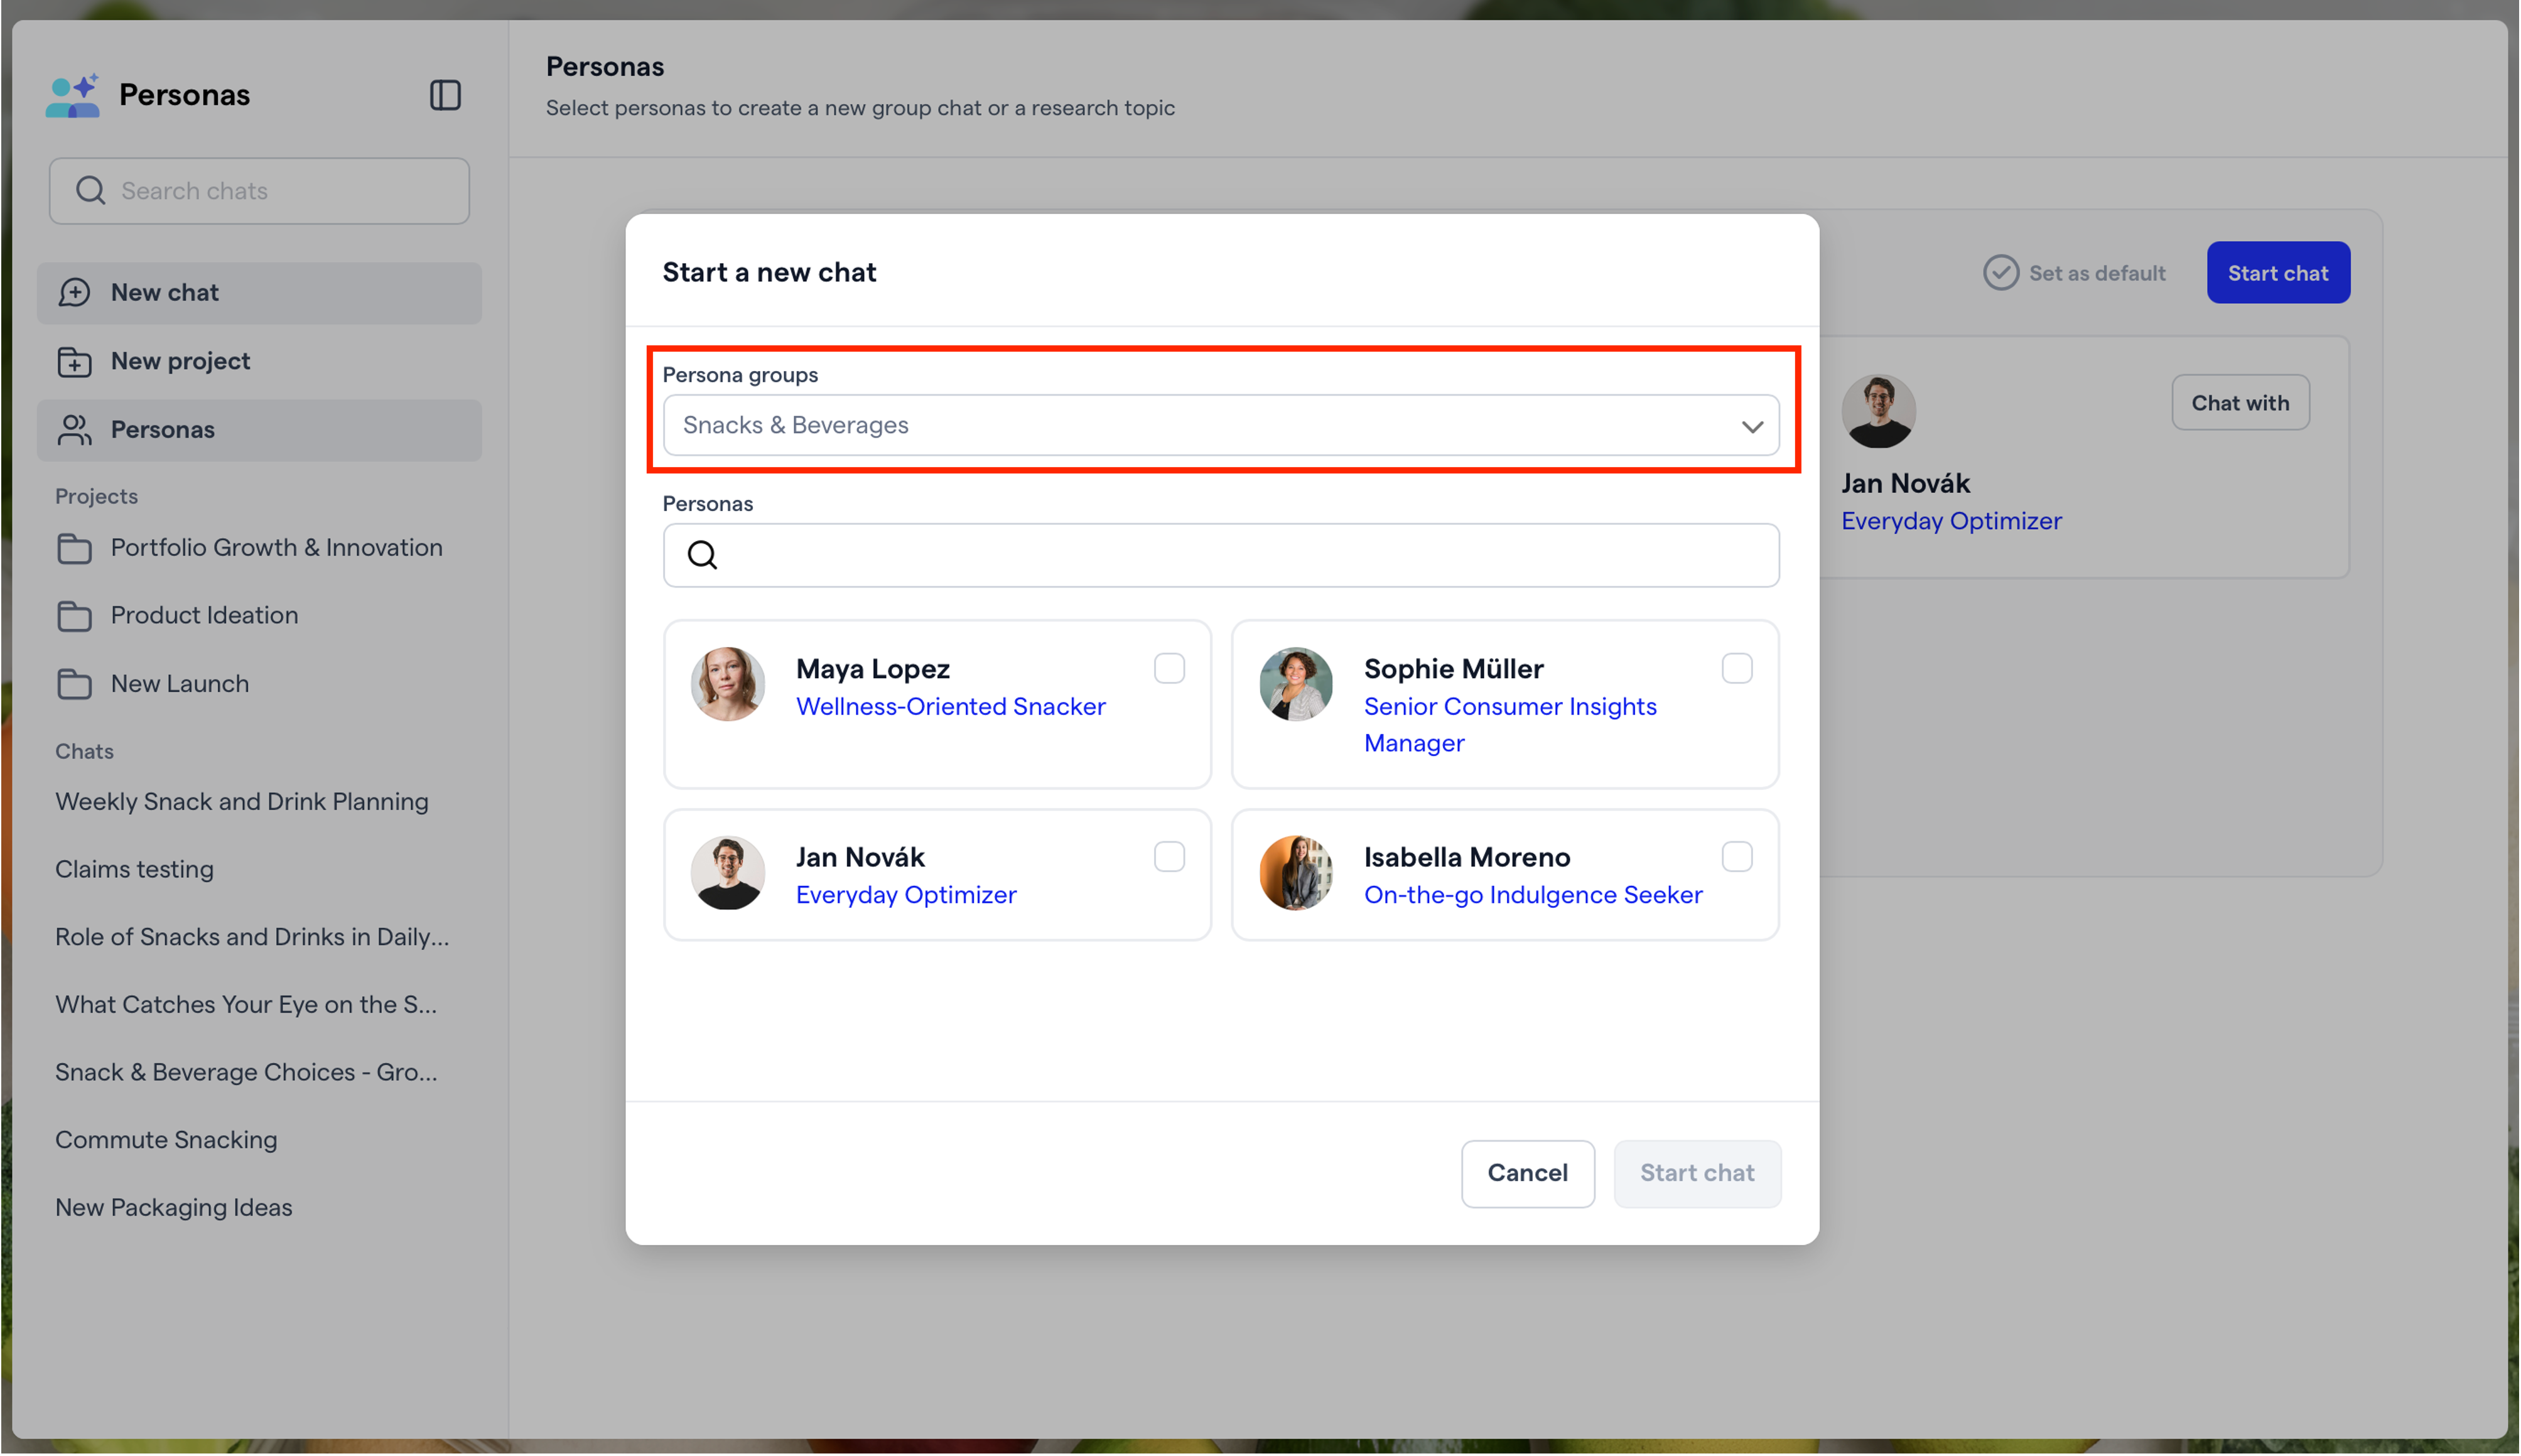
Task: Open the Commute Snacking chat
Action: click(166, 1140)
